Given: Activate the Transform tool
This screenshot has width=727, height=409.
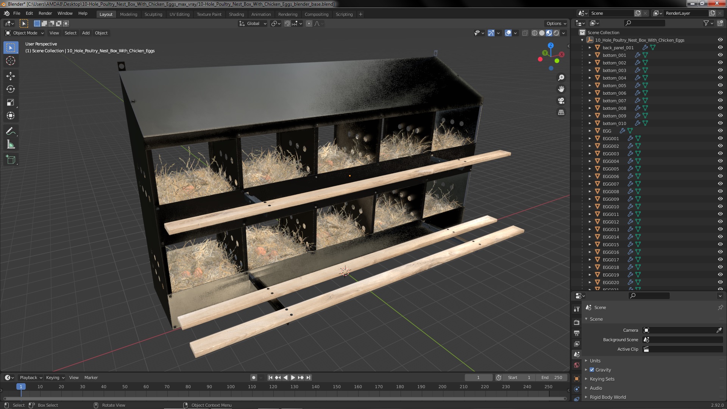Looking at the screenshot, I should pyautogui.click(x=11, y=116).
